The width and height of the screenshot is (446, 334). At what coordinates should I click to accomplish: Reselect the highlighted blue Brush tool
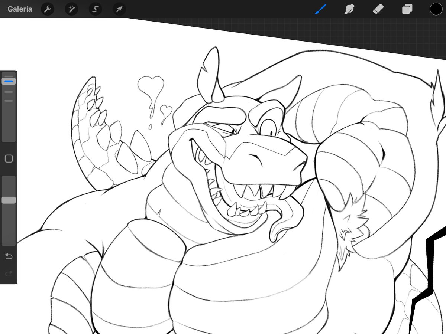tap(321, 9)
